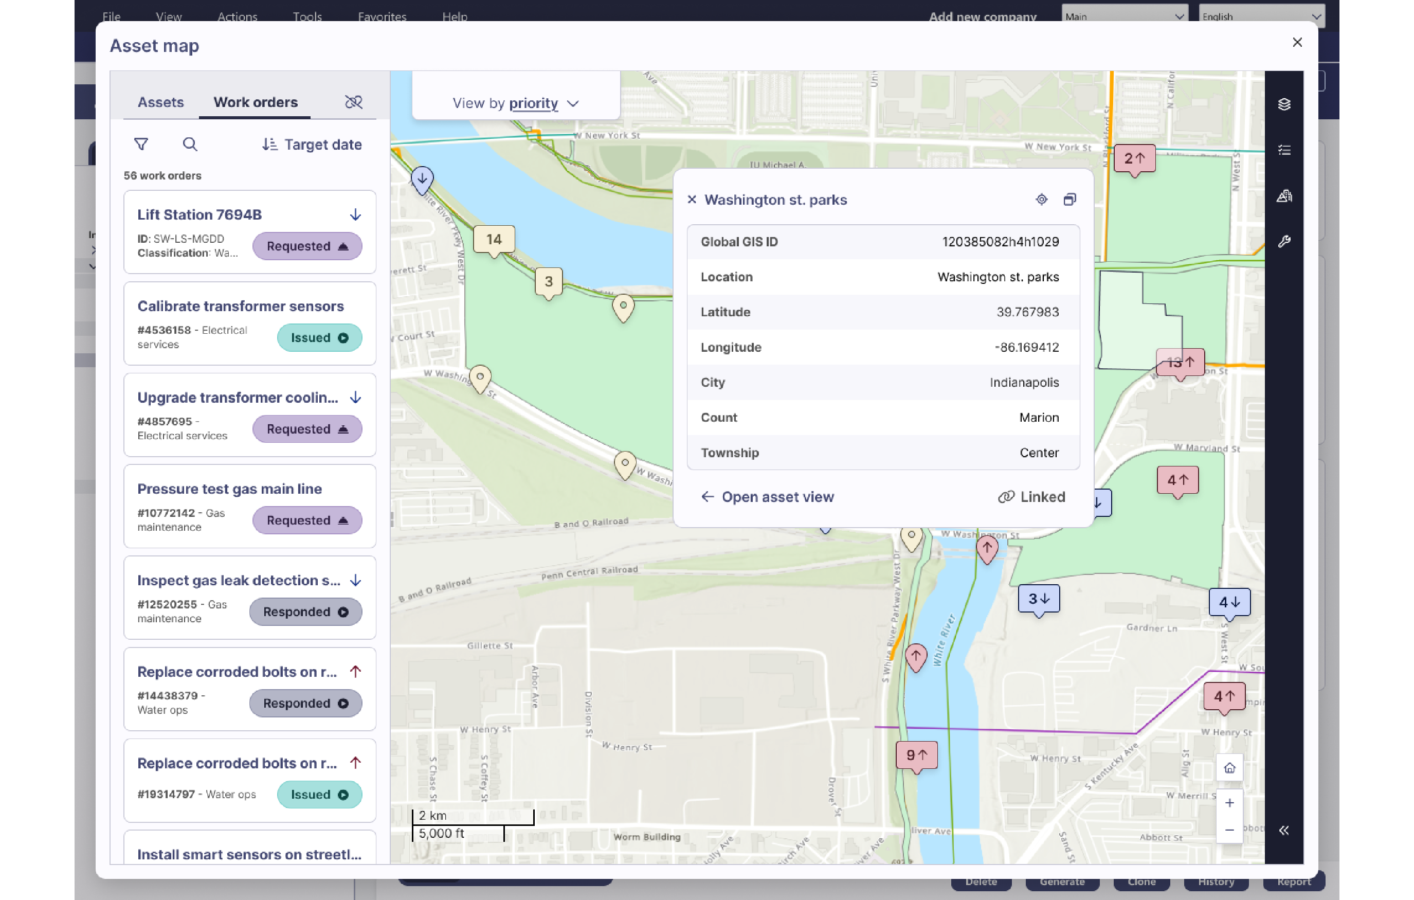Viewport: 1414px width, 900px height.
Task: Click the blue down-arrow pin at top left of map
Action: tap(422, 180)
